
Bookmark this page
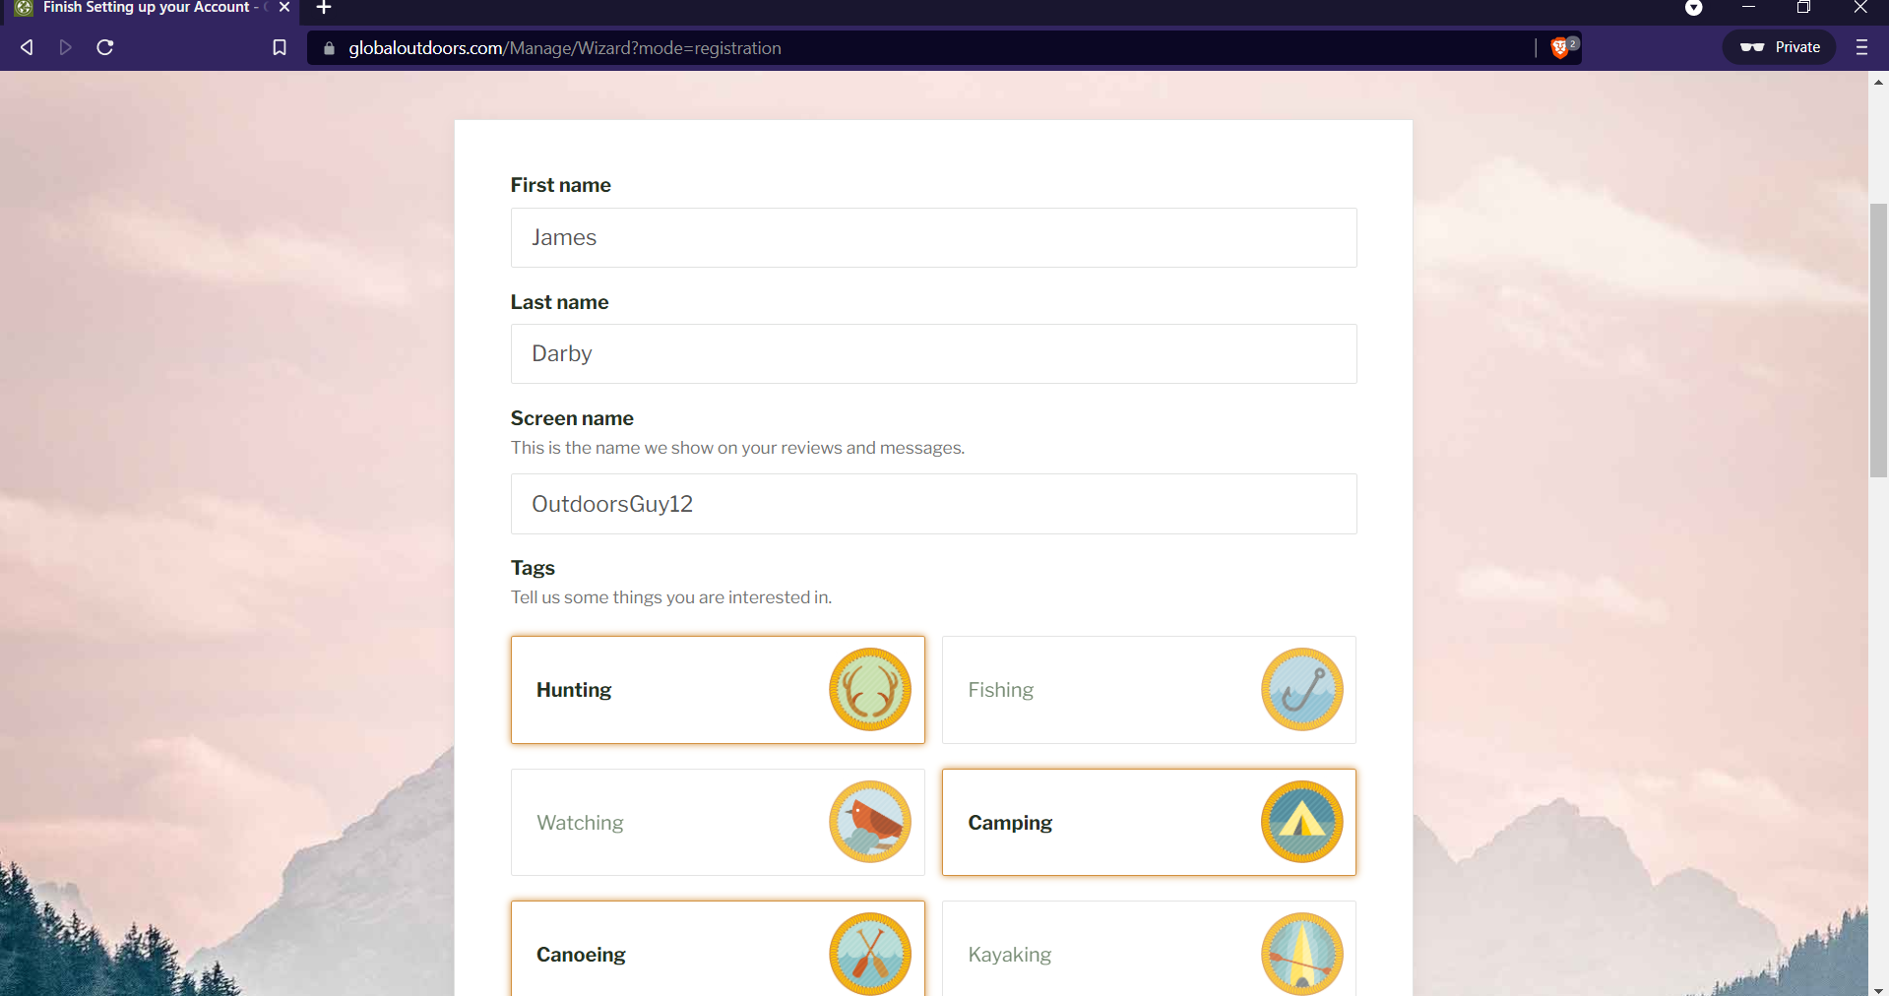[x=280, y=47]
